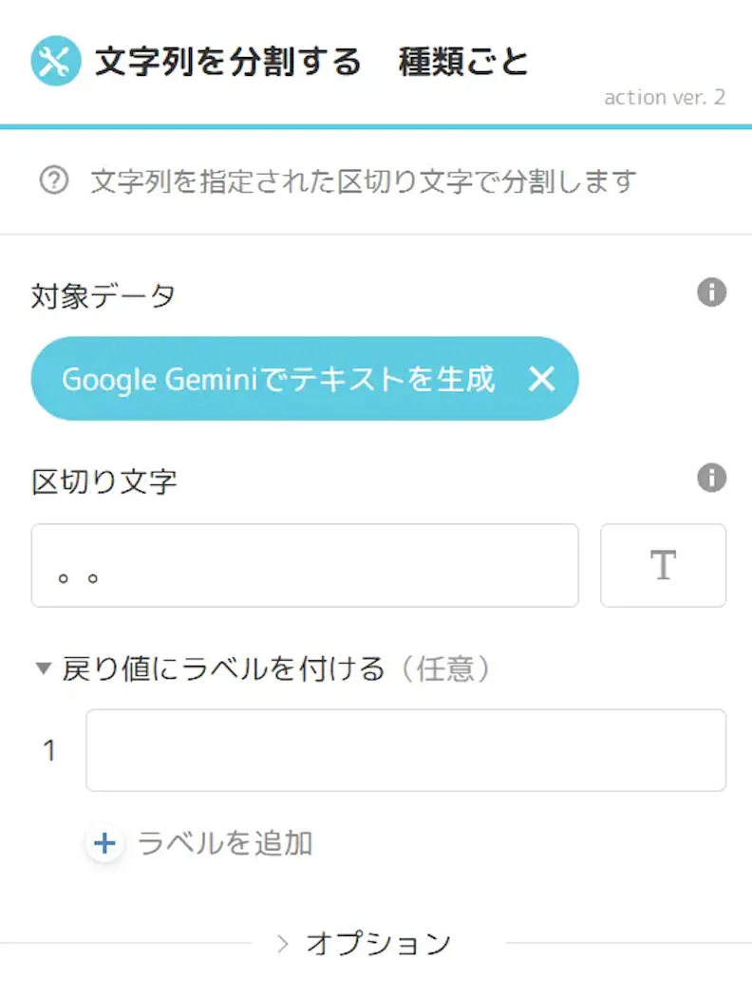Screen dimensions: 752x997
Task: Open info icon beside 区切り文字
Action: [711, 478]
